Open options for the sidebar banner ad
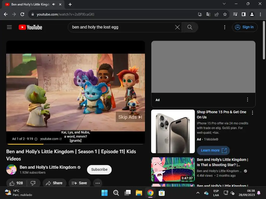The image size is (266, 199). pos(248,99)
